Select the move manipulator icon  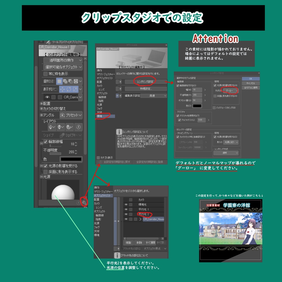click(x=63, y=90)
